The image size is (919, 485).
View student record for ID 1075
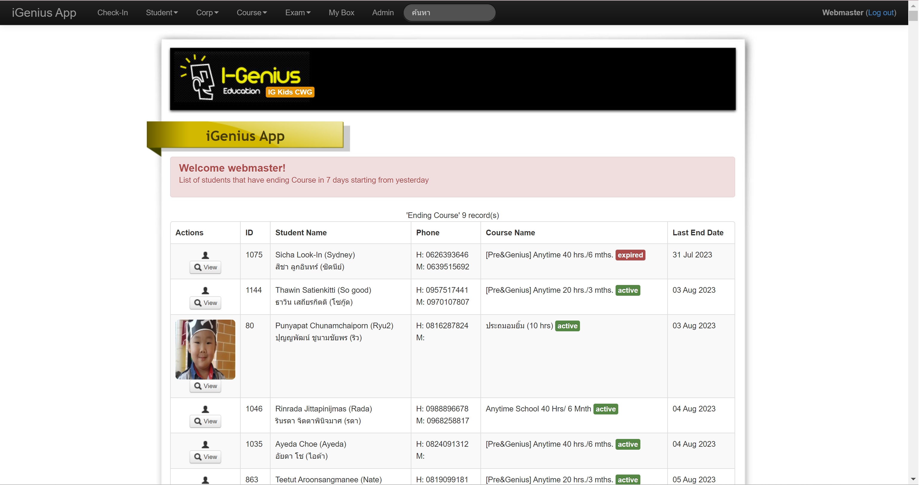[205, 267]
